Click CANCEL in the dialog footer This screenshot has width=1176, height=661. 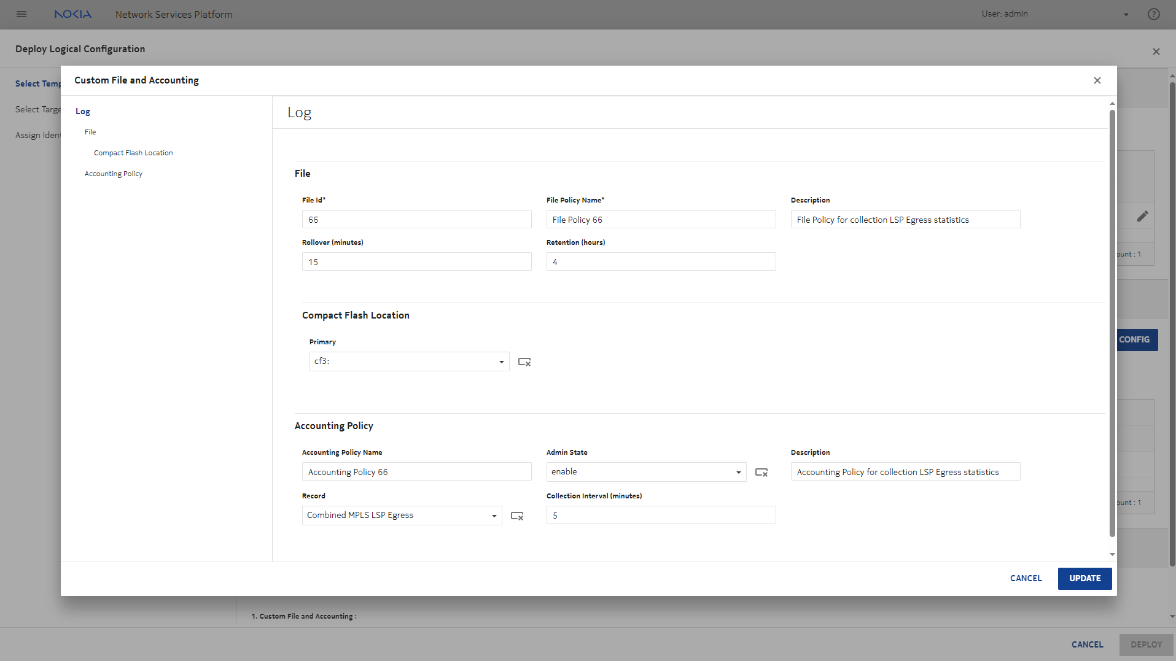coord(1026,578)
